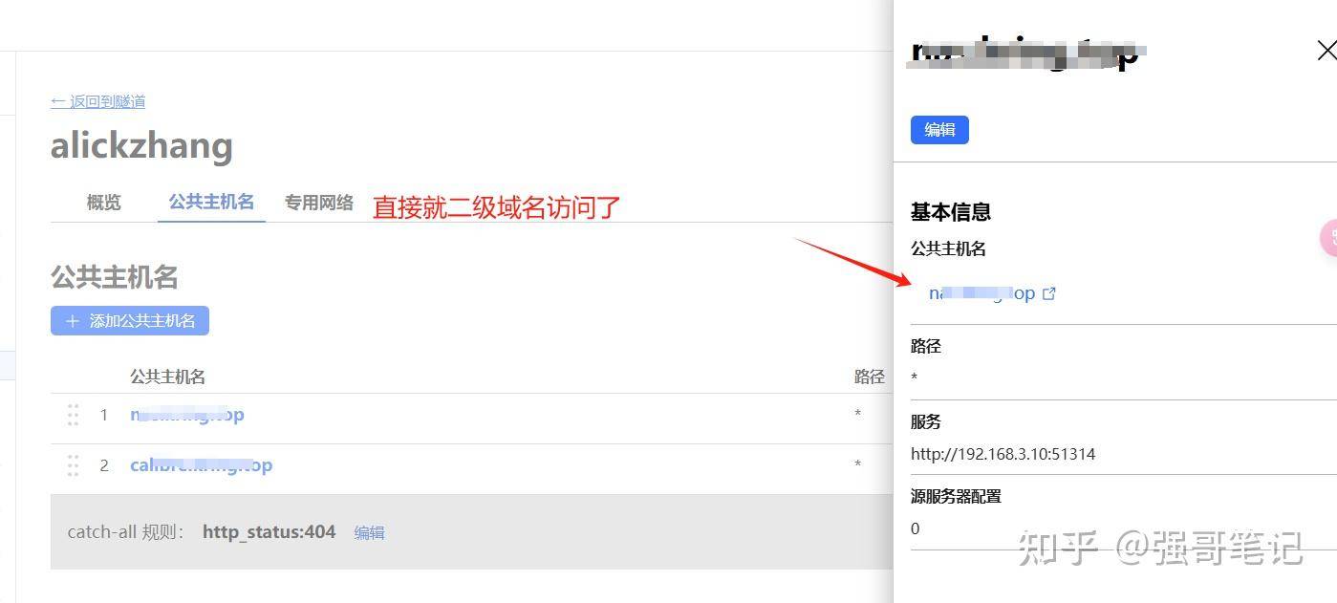Open first hostname entry in table row 1
1337x603 pixels.
[x=187, y=415]
